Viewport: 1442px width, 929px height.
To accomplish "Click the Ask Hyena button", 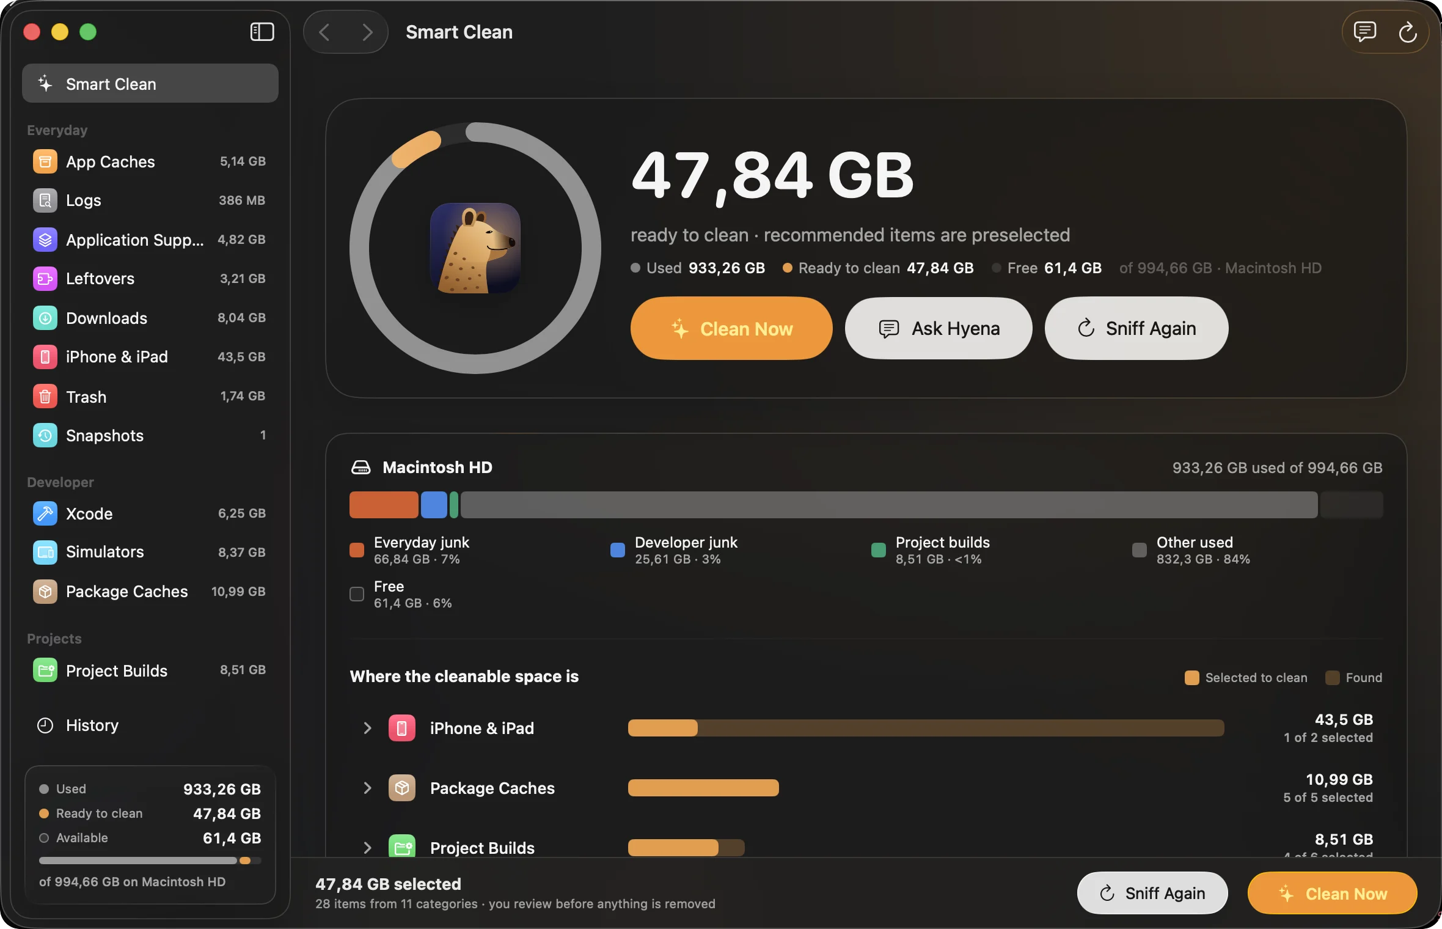I will 939,329.
